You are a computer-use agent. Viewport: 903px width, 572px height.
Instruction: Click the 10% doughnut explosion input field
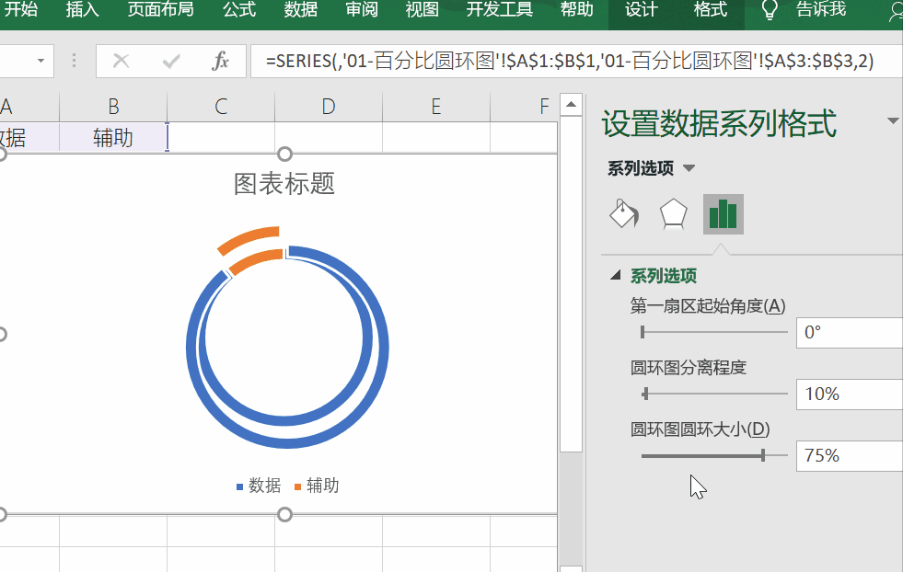pos(850,395)
